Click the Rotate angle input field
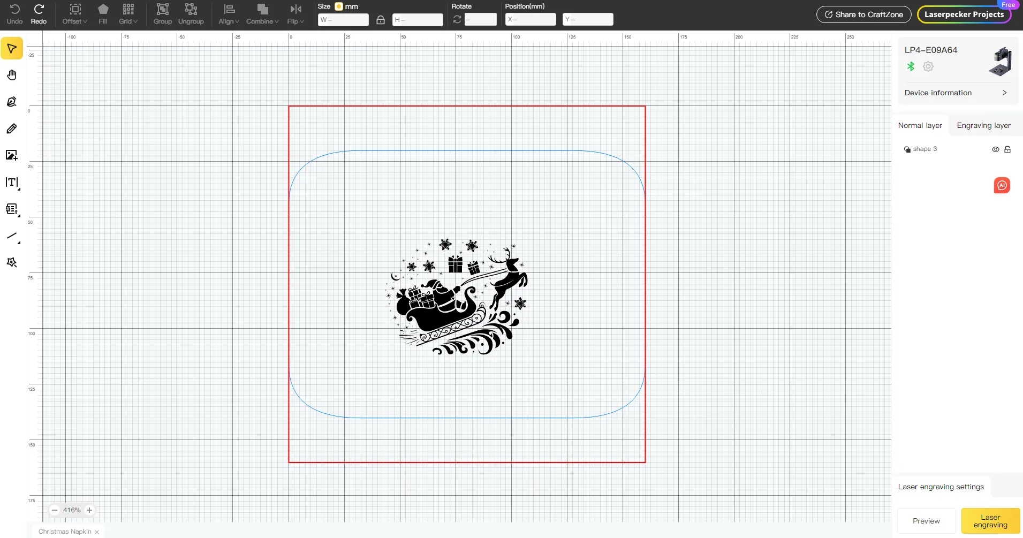The image size is (1023, 538). 480,20
